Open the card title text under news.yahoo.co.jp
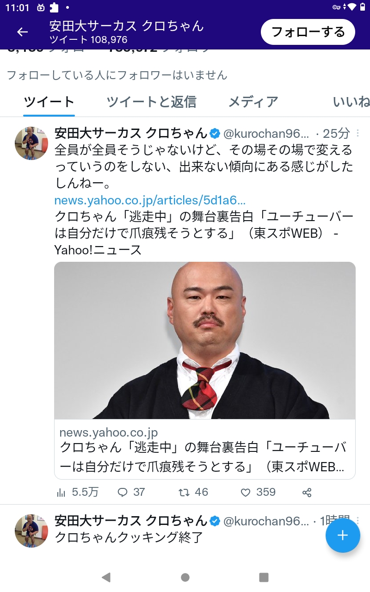 click(203, 457)
